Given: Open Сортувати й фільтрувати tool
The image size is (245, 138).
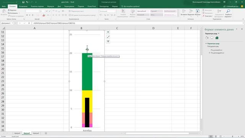Looking at the screenshot, I should (x=219, y=13).
